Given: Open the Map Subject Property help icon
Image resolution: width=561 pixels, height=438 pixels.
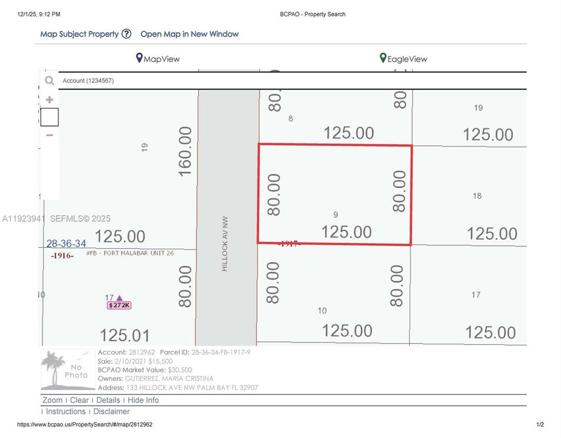Looking at the screenshot, I should pos(126,34).
